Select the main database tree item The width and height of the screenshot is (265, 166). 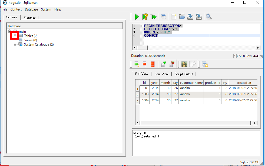point(22,32)
